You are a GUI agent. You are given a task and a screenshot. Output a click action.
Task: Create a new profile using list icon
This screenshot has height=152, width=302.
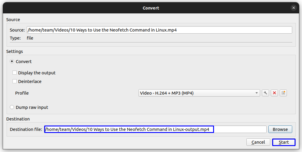[283, 93]
